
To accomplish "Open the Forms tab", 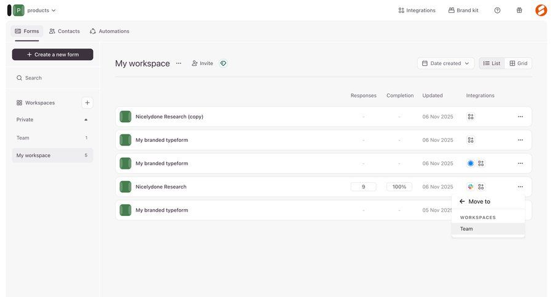I will pyautogui.click(x=27, y=31).
